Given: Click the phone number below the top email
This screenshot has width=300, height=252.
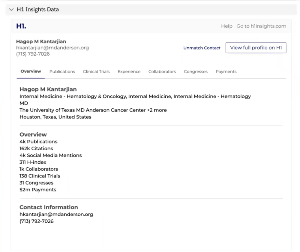Looking at the screenshot, I should point(33,54).
